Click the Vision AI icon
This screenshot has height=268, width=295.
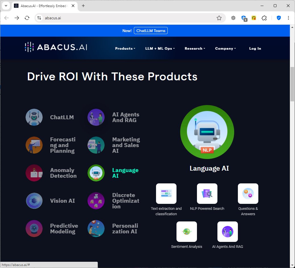34,201
